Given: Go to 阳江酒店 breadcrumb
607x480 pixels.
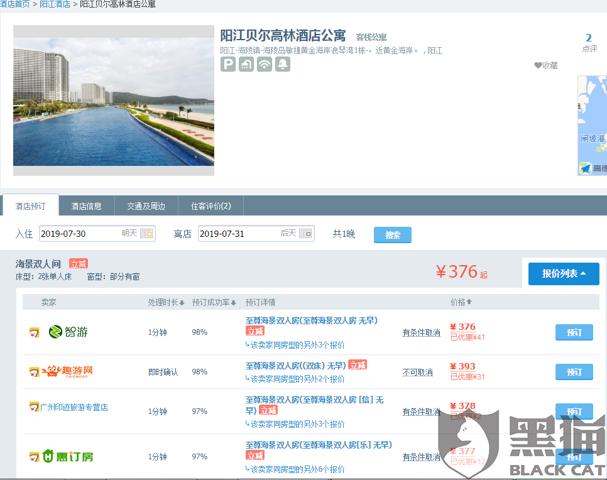Looking at the screenshot, I should (x=55, y=4).
